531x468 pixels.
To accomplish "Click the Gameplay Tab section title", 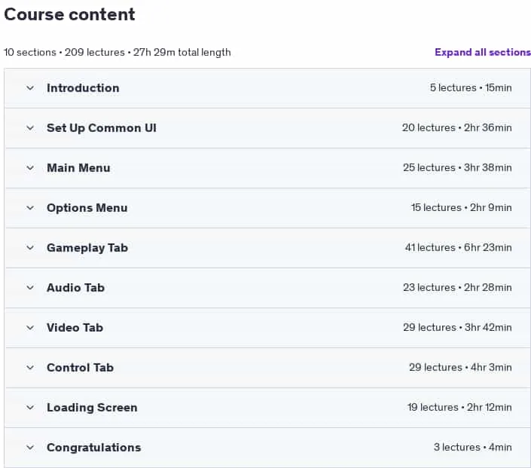I will 87,248.
